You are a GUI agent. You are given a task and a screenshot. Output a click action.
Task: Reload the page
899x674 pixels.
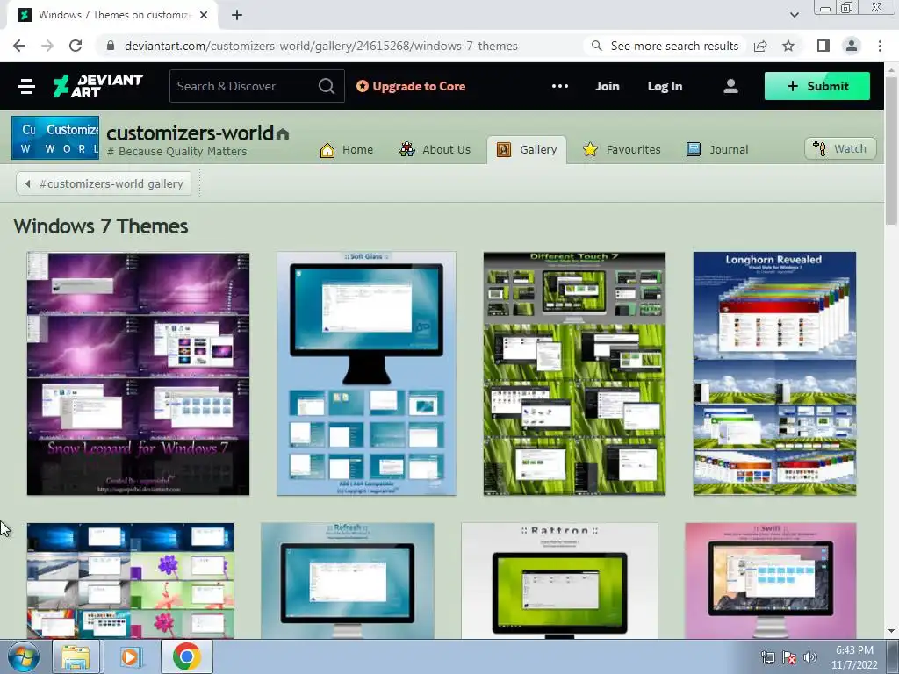coord(76,46)
